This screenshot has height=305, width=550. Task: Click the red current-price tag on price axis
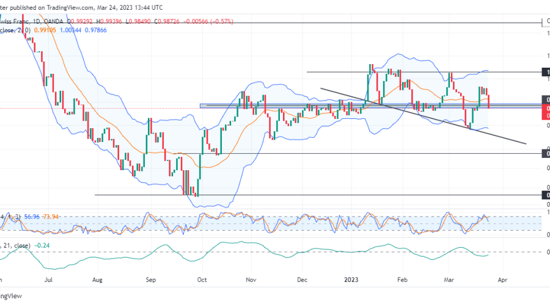click(x=546, y=112)
